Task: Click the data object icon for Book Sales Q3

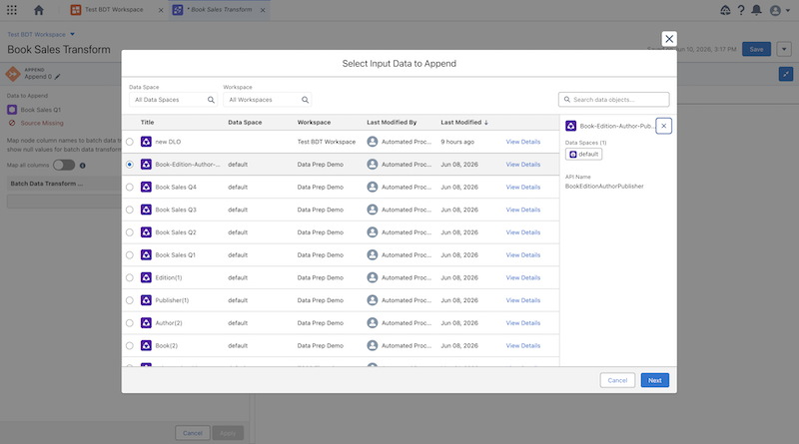Action: pos(146,210)
